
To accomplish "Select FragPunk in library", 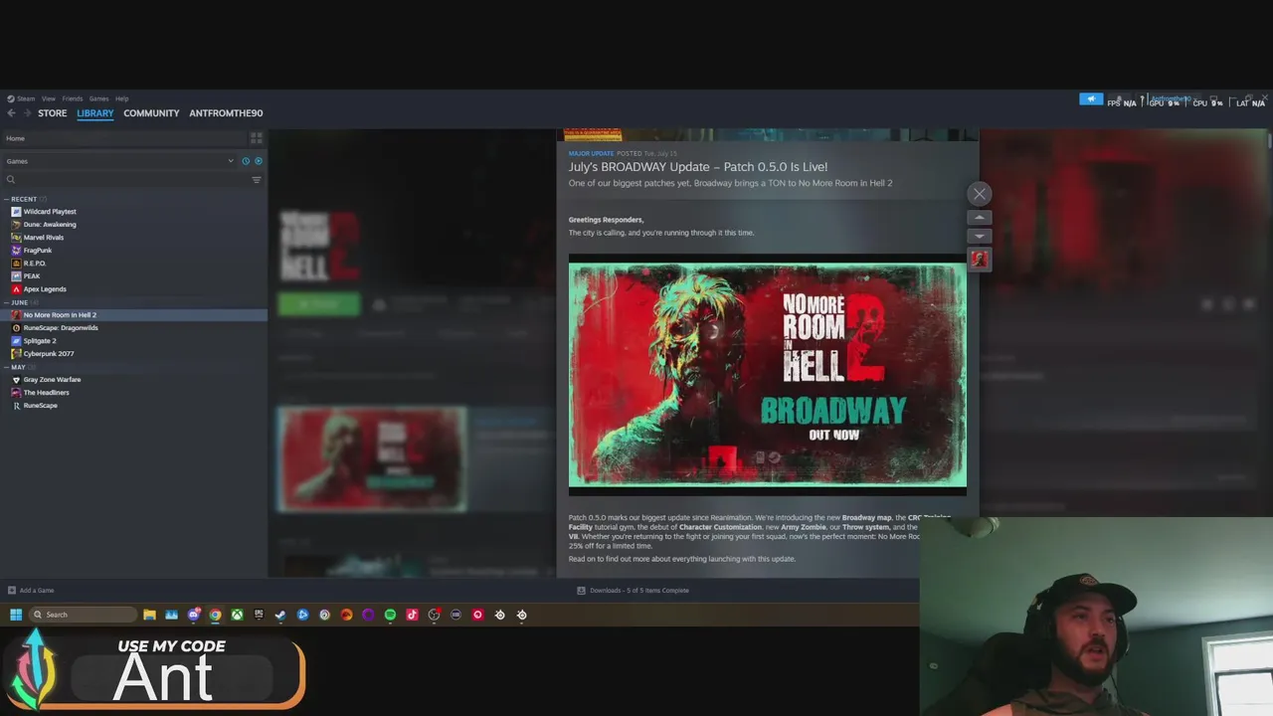I will 38,251.
